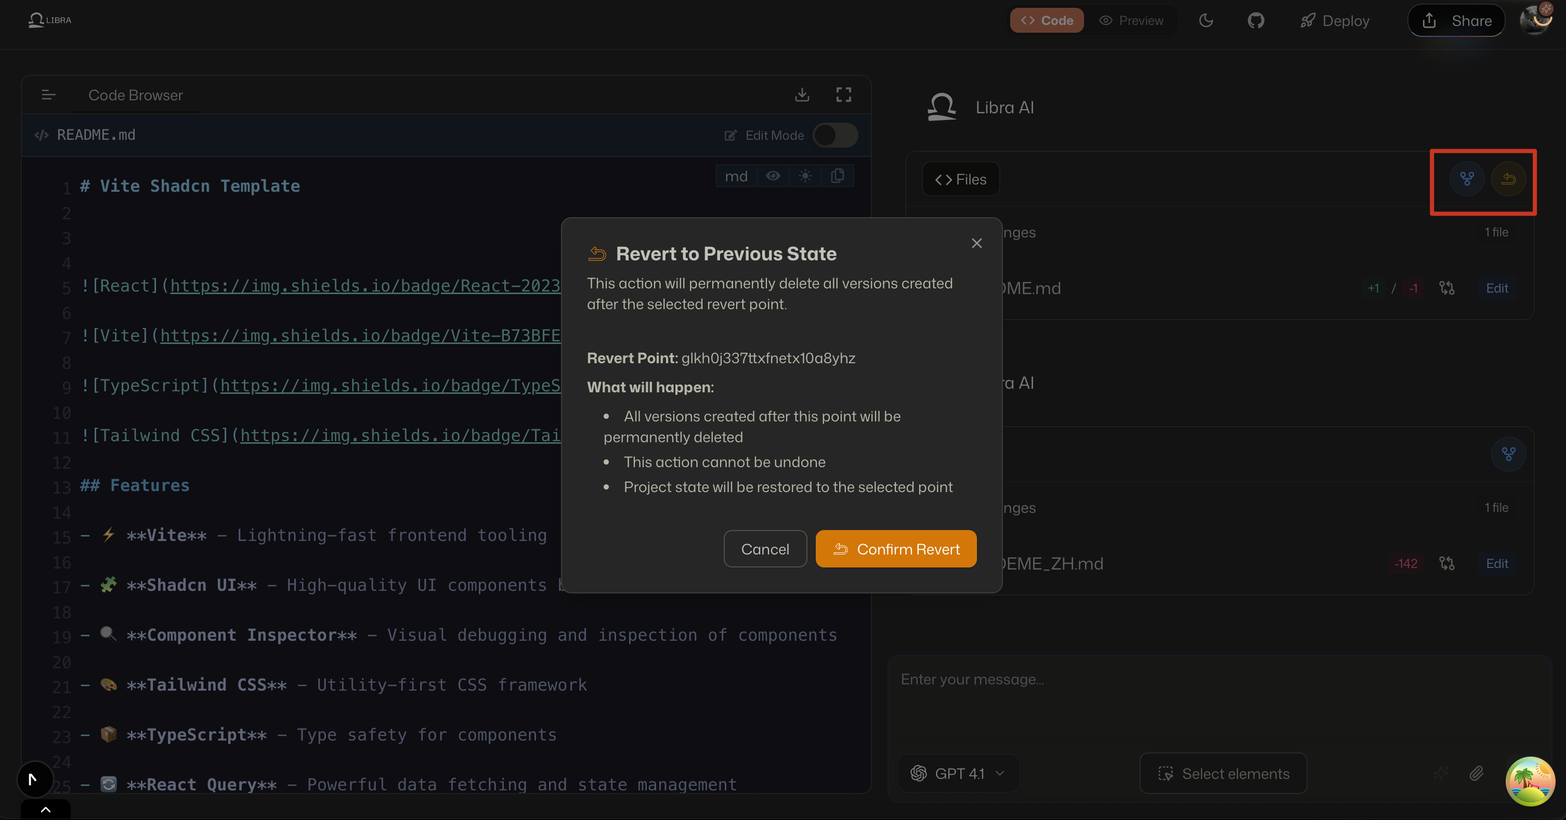1566x820 pixels.
Task: Open the Code Browser sidebar menu
Action: (x=48, y=95)
